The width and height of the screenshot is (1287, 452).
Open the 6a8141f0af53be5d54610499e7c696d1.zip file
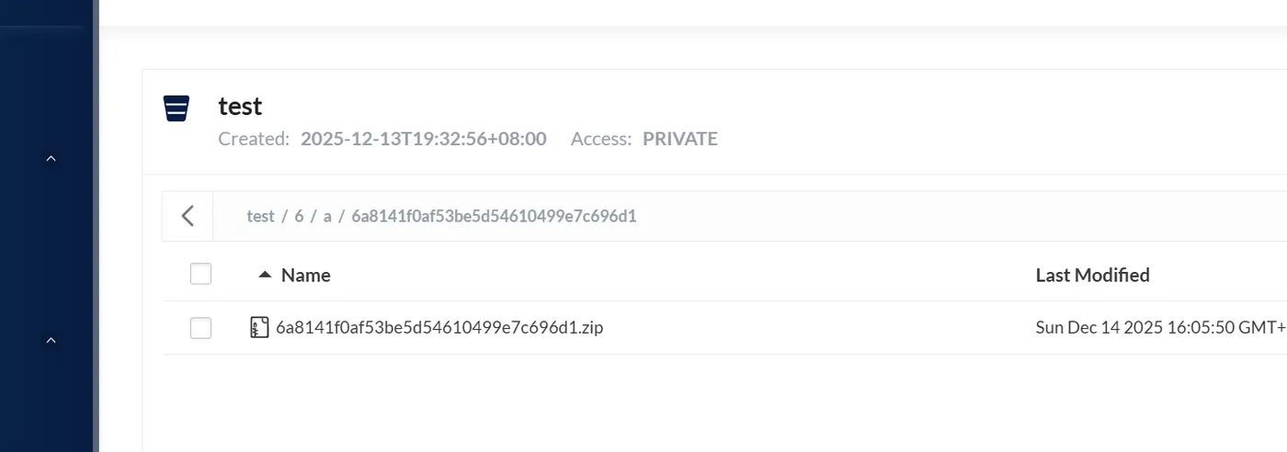pos(439,328)
